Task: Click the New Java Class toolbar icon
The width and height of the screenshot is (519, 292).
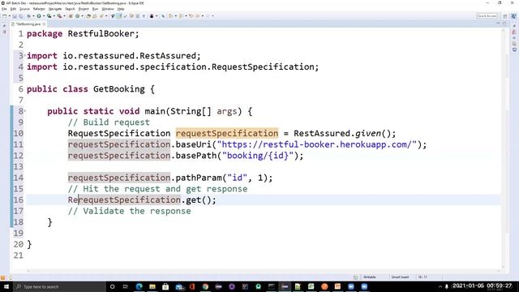Action: pos(77,16)
